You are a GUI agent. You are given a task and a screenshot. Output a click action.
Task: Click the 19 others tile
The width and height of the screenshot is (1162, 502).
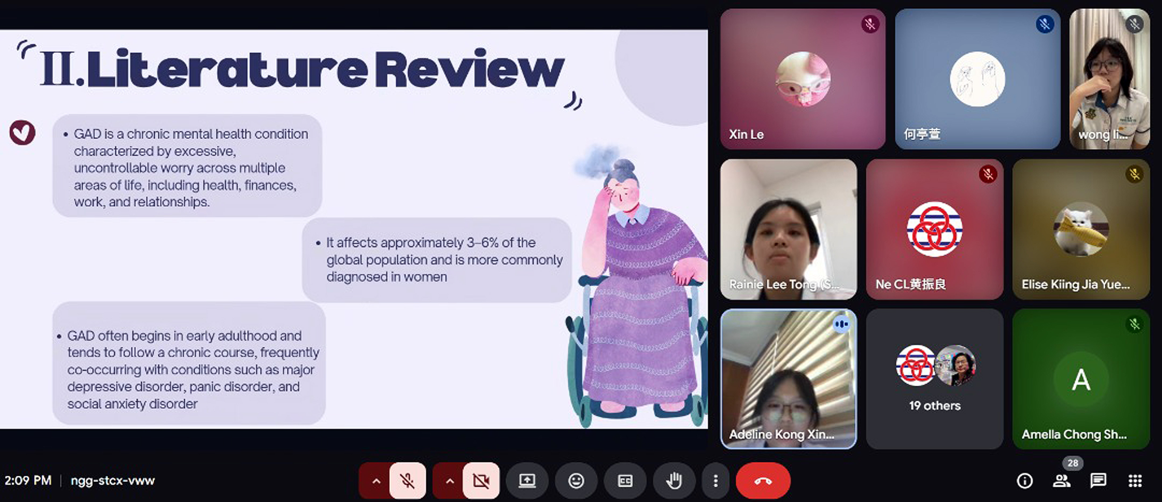point(934,378)
